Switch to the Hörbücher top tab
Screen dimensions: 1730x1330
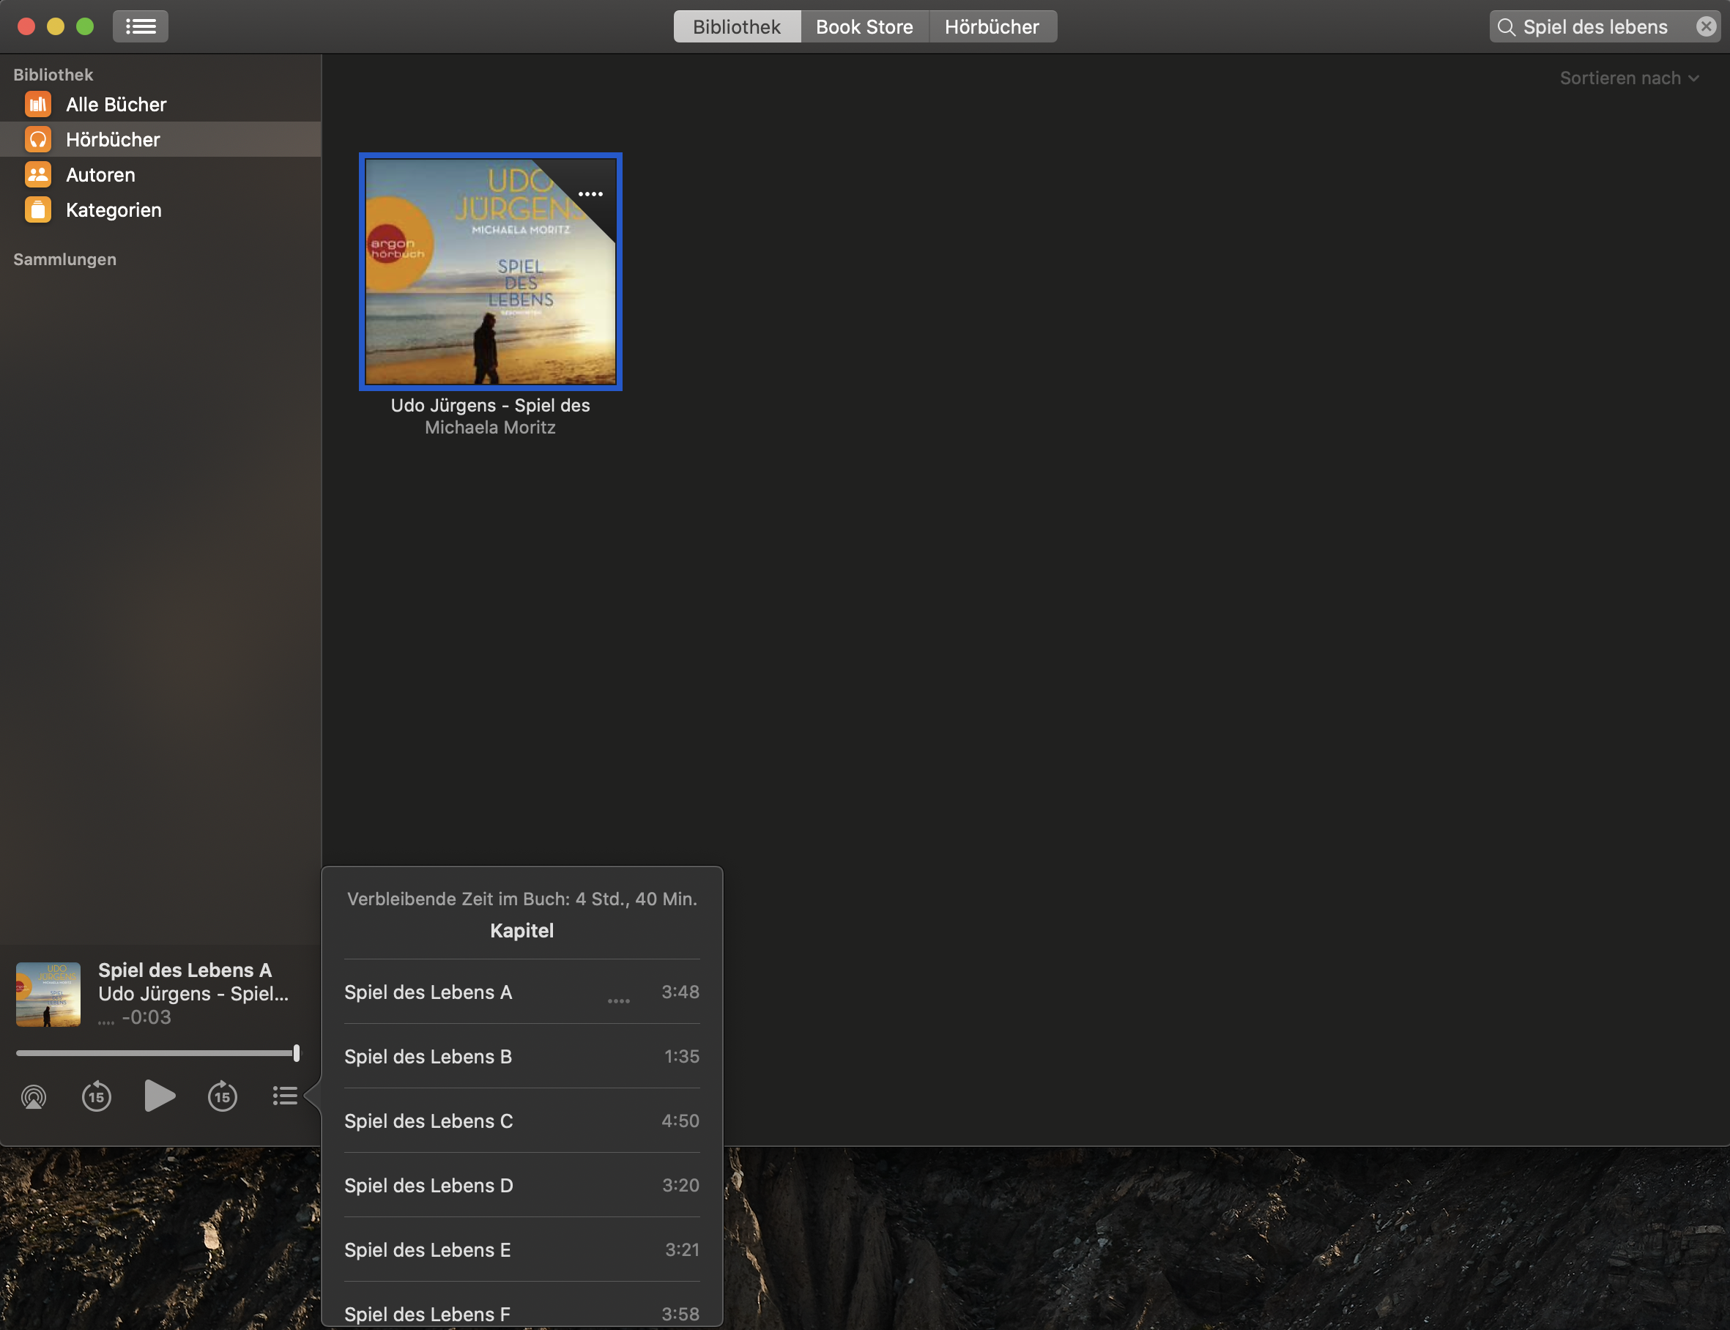[991, 27]
